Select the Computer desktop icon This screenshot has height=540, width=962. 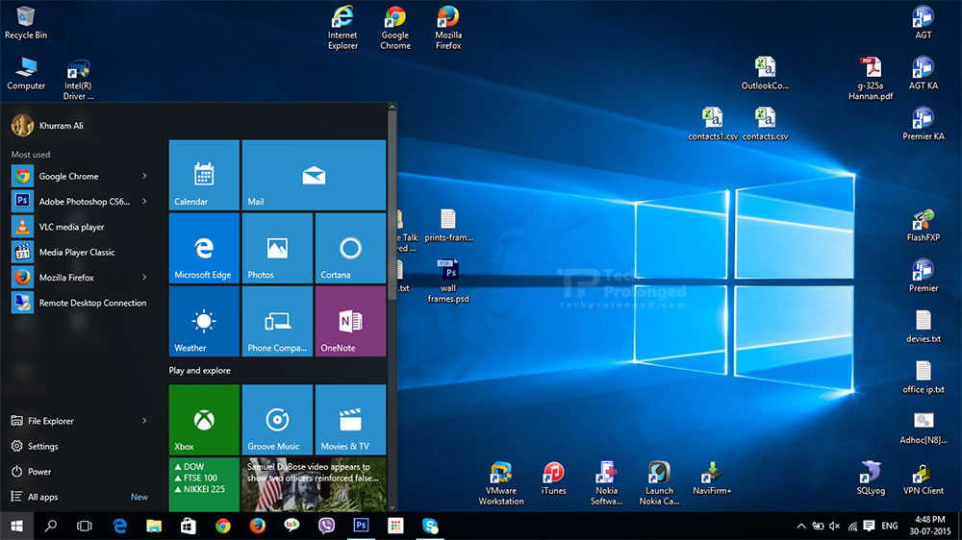26,74
